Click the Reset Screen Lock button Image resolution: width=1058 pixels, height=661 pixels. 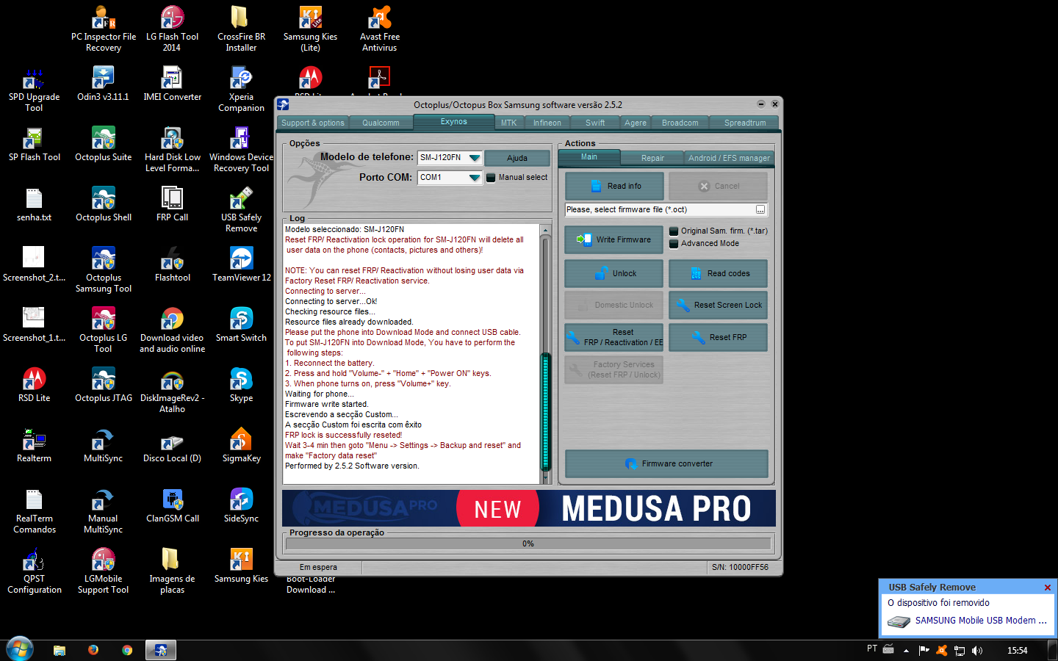click(719, 305)
